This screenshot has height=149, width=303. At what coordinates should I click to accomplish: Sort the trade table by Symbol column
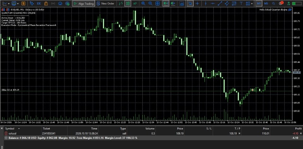tap(10, 128)
